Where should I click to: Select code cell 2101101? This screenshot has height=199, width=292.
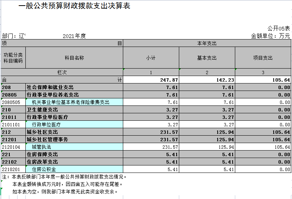click(13, 124)
